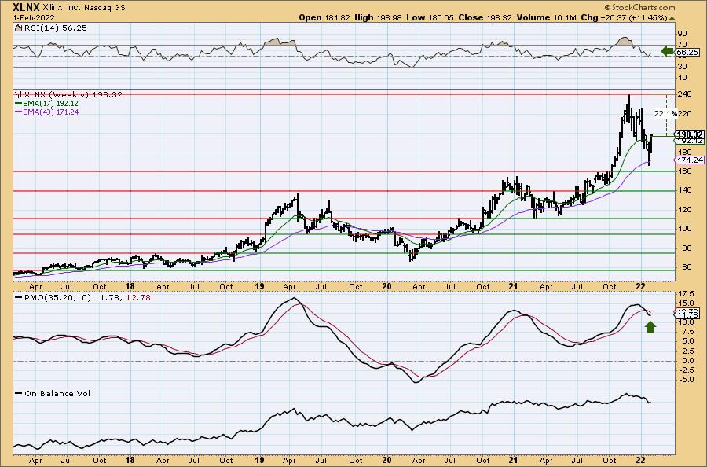This screenshot has width=707, height=467.
Task: Click the Volume 10.1M value
Action: click(547, 17)
